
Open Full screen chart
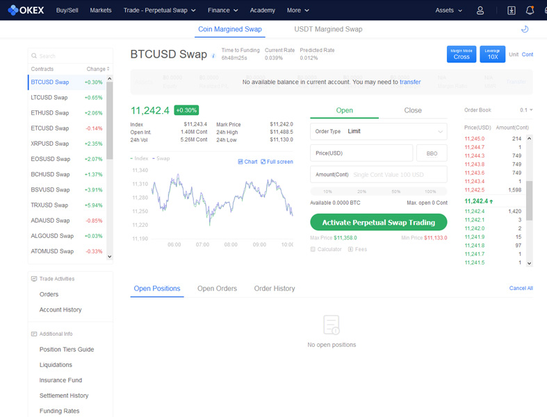[x=277, y=162]
